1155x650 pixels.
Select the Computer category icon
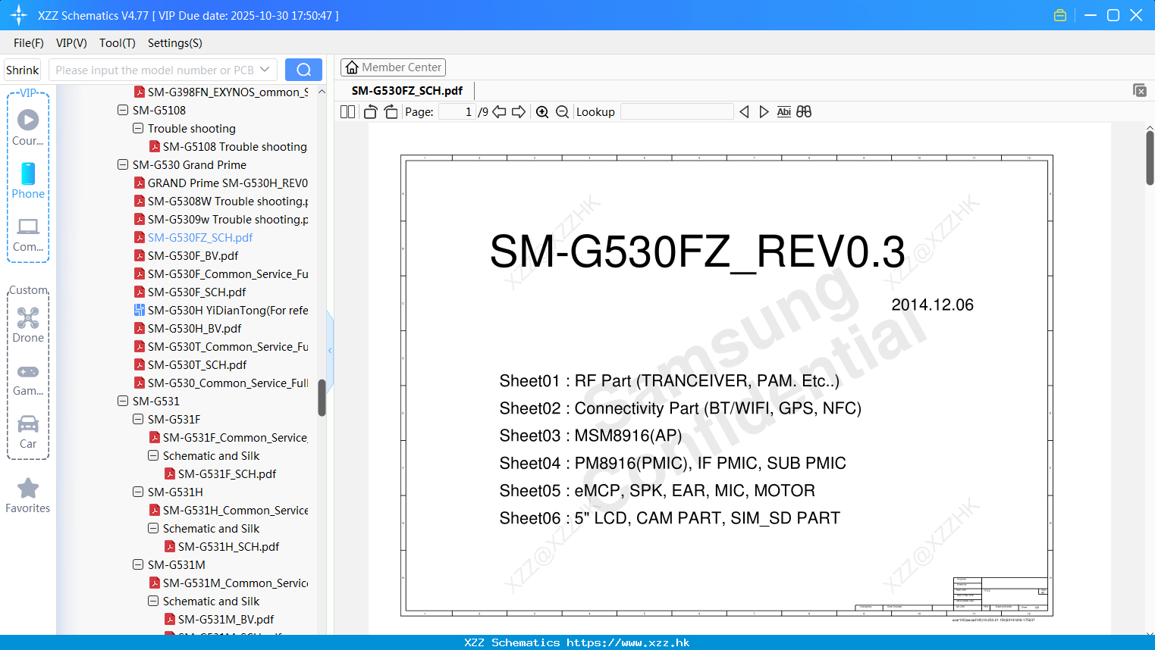[28, 234]
